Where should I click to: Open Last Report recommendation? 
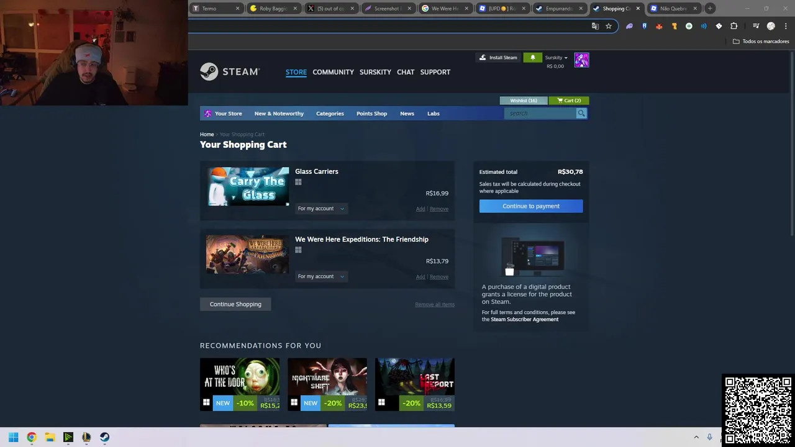415,384
